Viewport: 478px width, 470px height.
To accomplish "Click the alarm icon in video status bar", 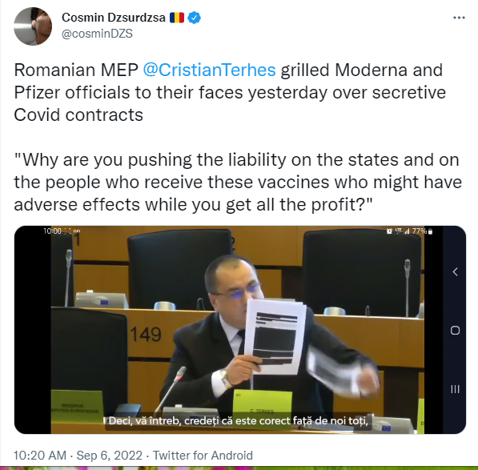I will tap(389, 231).
